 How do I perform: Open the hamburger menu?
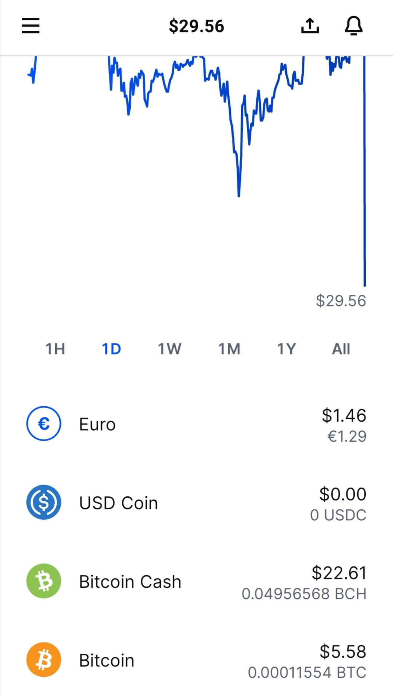click(x=31, y=26)
